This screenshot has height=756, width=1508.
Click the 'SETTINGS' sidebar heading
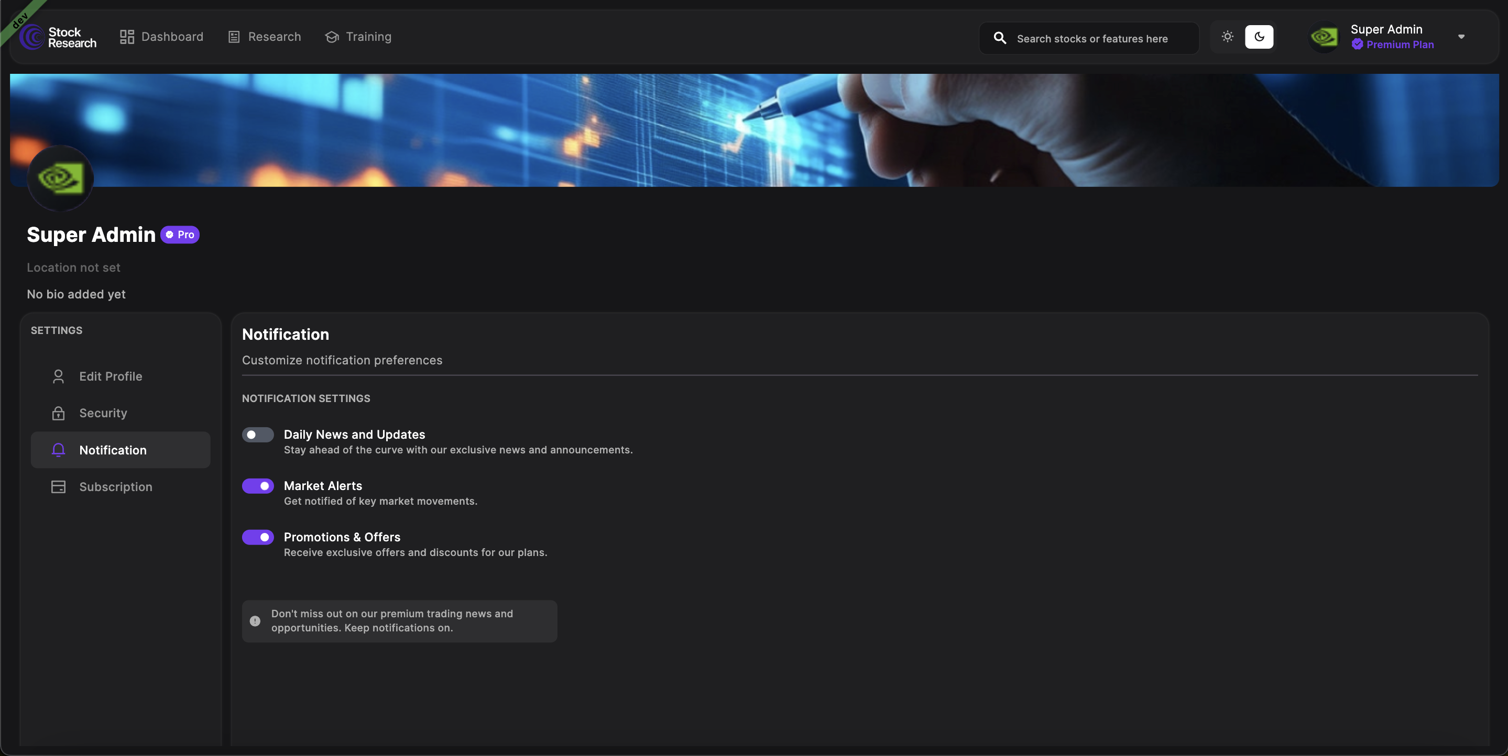[x=56, y=330]
